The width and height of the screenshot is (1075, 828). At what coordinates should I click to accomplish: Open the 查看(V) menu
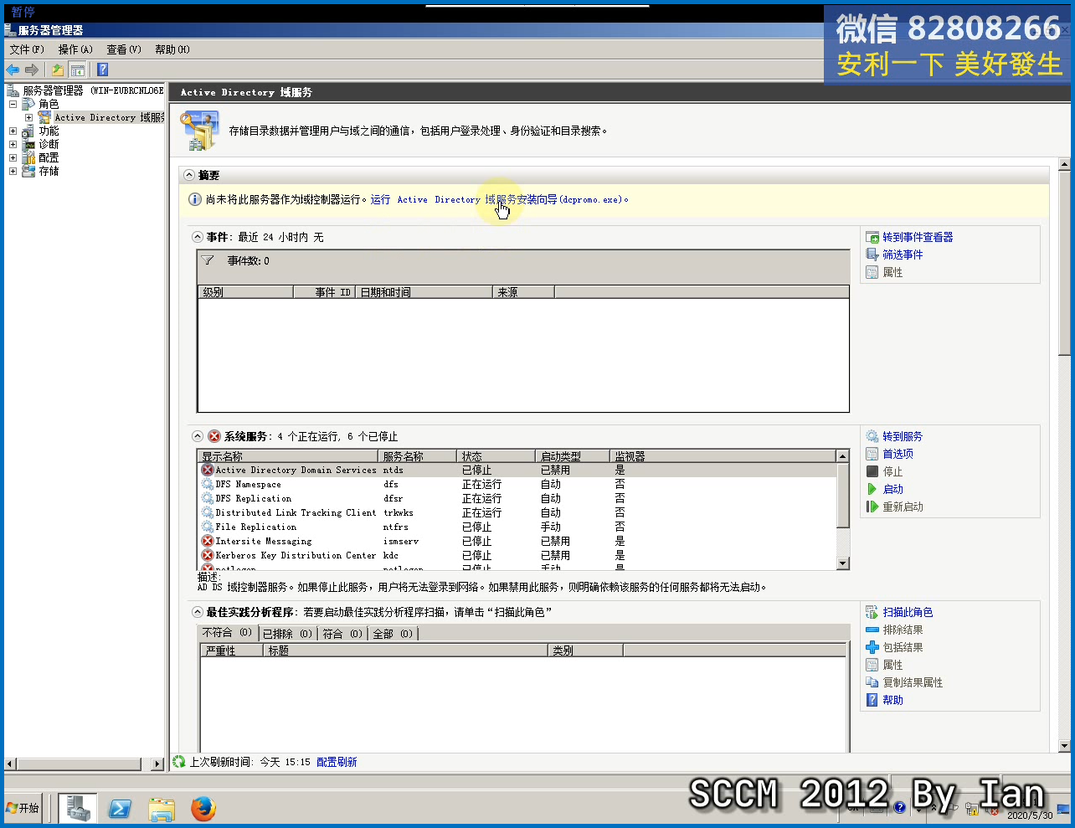tap(124, 49)
